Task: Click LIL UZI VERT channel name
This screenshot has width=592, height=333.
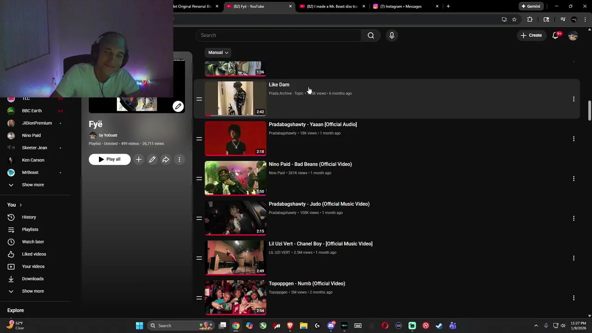Action: click(279, 253)
